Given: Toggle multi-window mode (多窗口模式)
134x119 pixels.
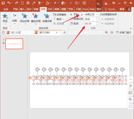Looking at the screenshot, I should (124, 32).
